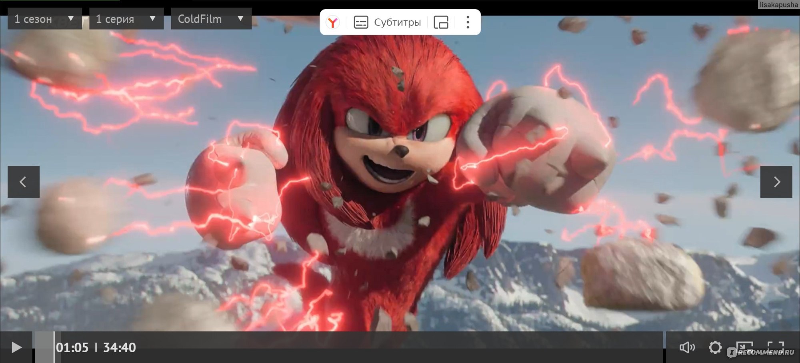The height and width of the screenshot is (363, 800).
Task: Open the '1 сезон' season dropdown
Action: tap(45, 19)
